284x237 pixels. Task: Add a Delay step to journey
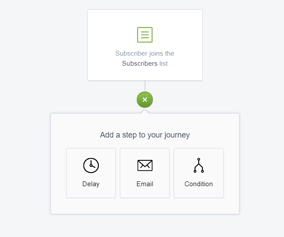pos(91,173)
